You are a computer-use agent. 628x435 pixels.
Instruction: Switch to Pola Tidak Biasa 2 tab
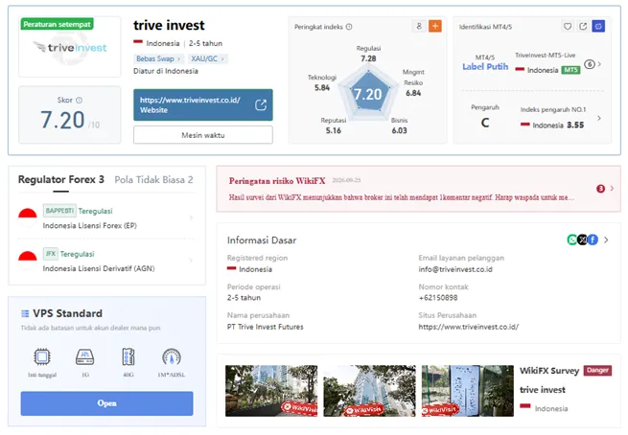tap(153, 180)
